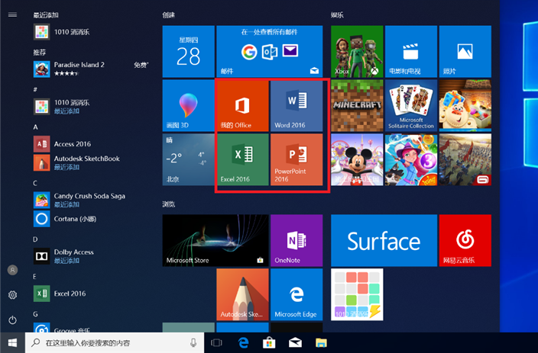This screenshot has width=538, height=353.
Task: Launch the OneNote tile
Action: point(297,241)
